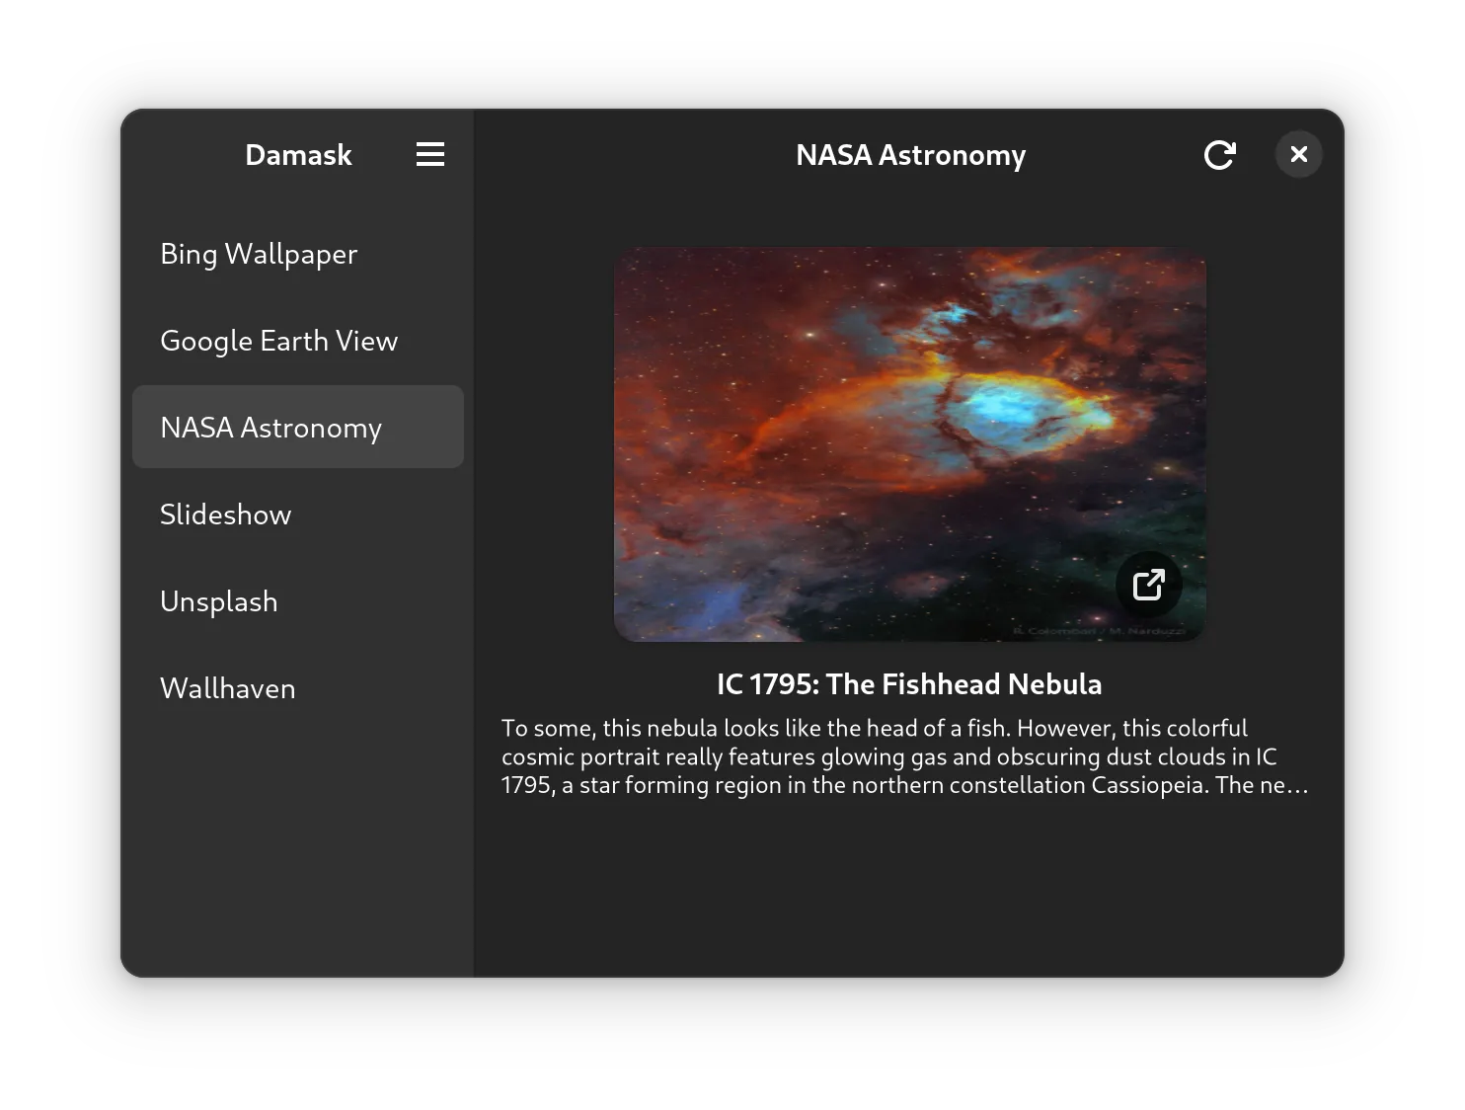The width and height of the screenshot is (1465, 1110).
Task: Click the photographer credit watermark on image
Action: click(x=1098, y=630)
